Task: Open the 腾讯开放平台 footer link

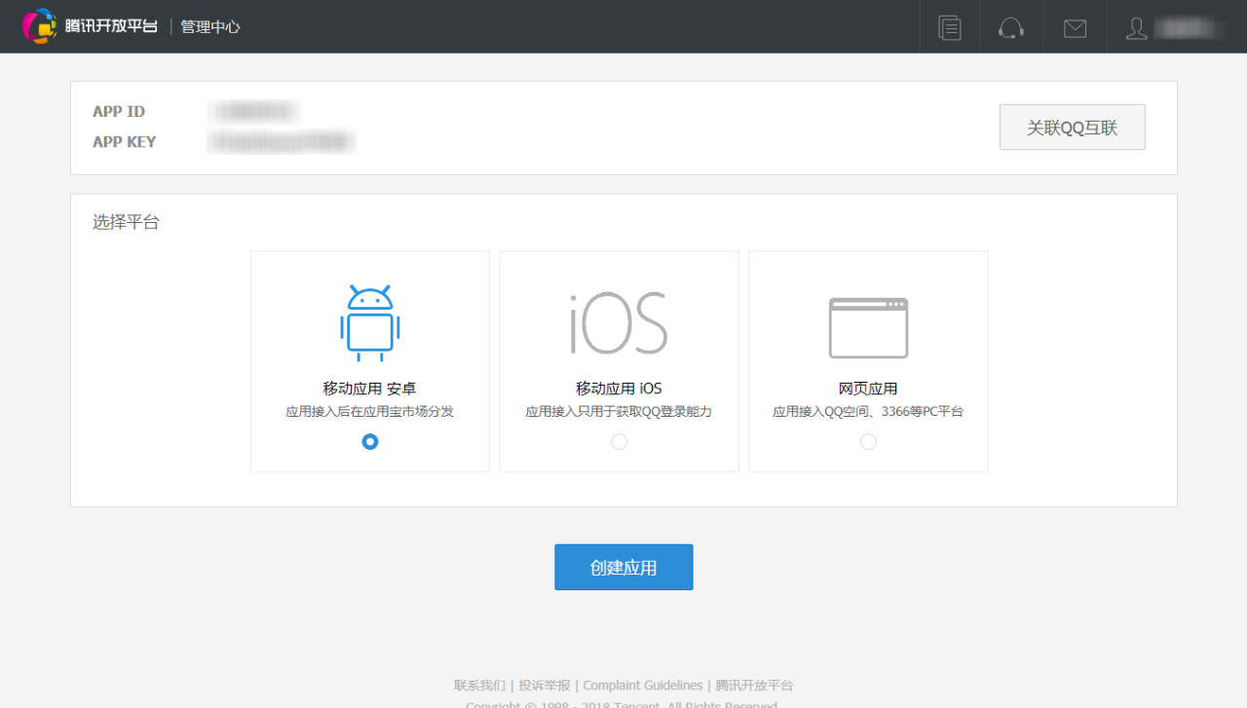Action: point(754,686)
